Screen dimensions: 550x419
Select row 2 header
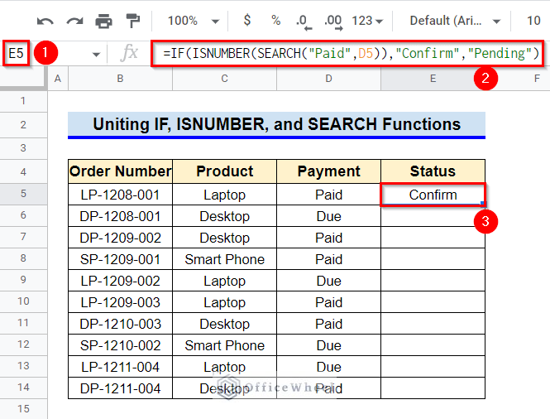point(23,125)
